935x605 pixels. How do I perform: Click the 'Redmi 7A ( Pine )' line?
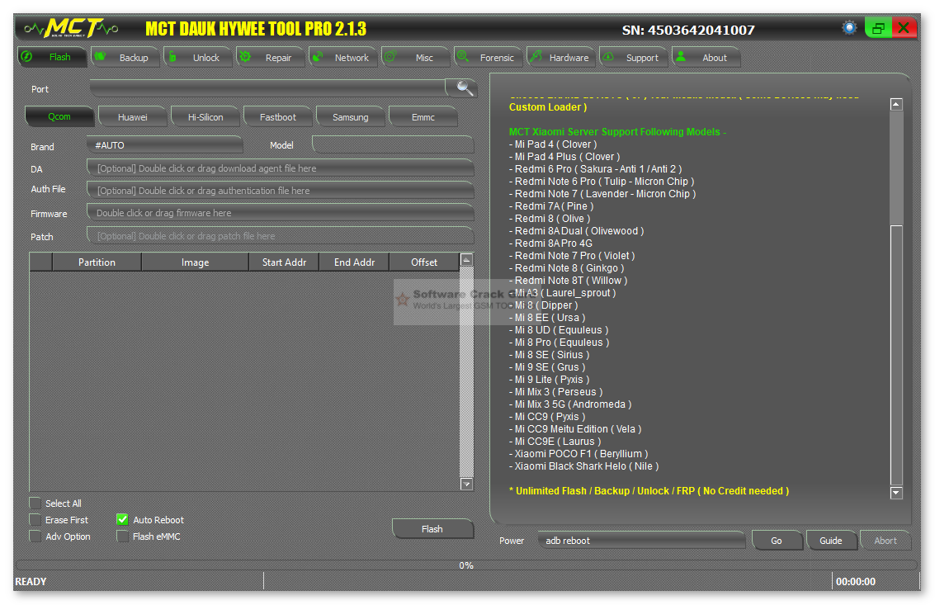click(x=551, y=206)
